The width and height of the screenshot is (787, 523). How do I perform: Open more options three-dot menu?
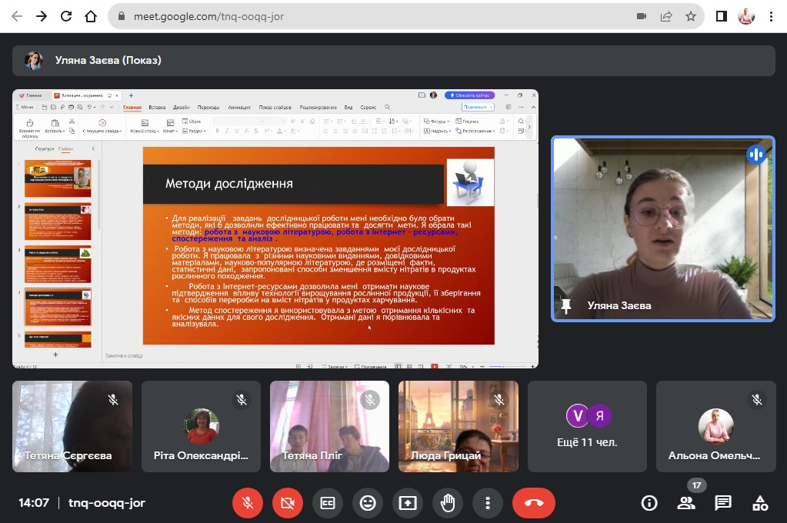click(488, 503)
